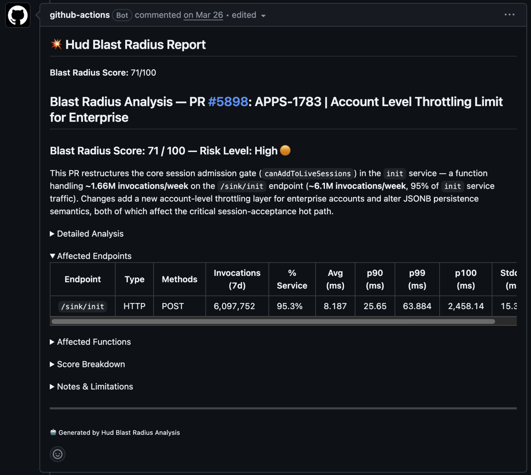Expand the Detailed Analysis section
Screen dimensions: 531x475
pos(87,234)
